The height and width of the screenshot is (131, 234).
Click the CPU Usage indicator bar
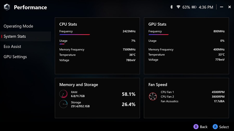pos(62,44)
